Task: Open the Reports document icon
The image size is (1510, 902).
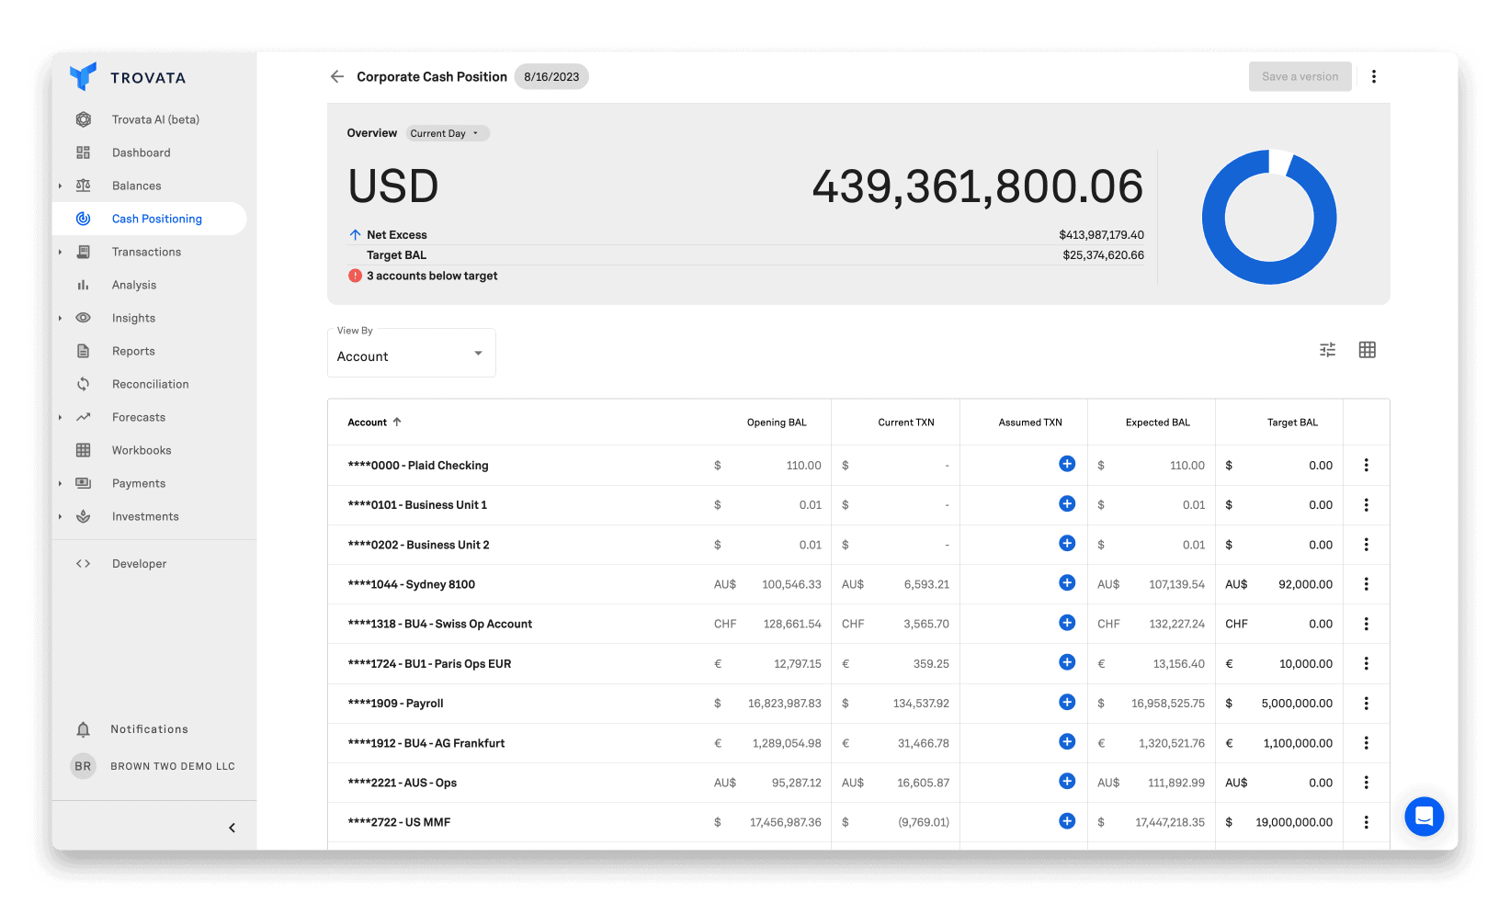Action: point(84,350)
